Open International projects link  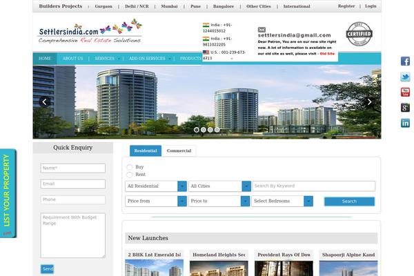[x=297, y=6]
